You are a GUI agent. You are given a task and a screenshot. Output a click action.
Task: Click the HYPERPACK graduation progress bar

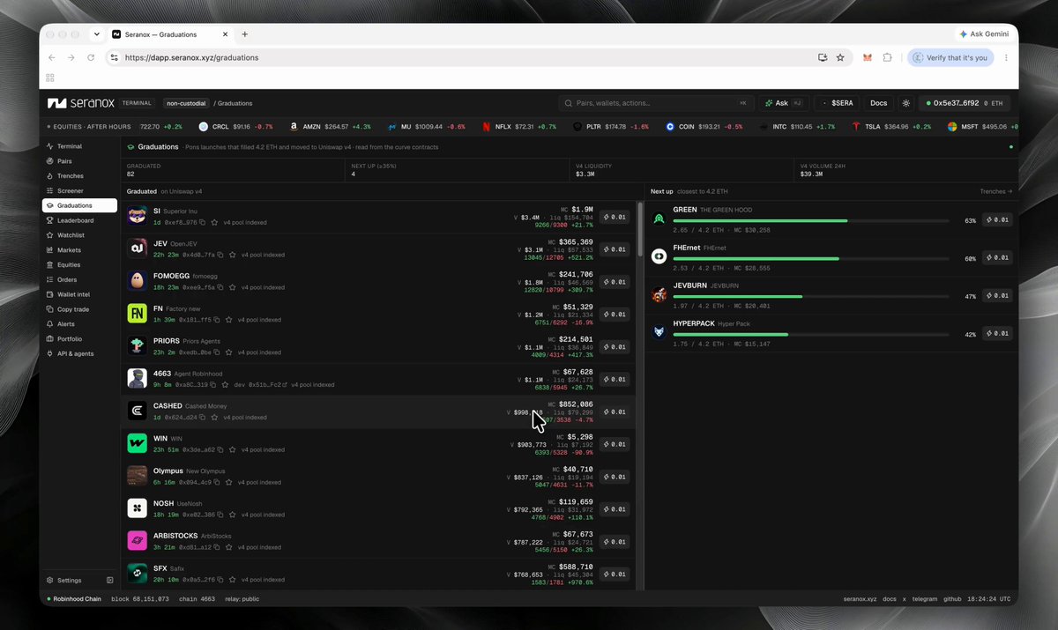pos(811,335)
